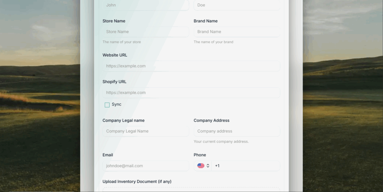Viewport: 383px width, 192px height.
Task: Click the last name field showing Doe
Action: (237, 5)
